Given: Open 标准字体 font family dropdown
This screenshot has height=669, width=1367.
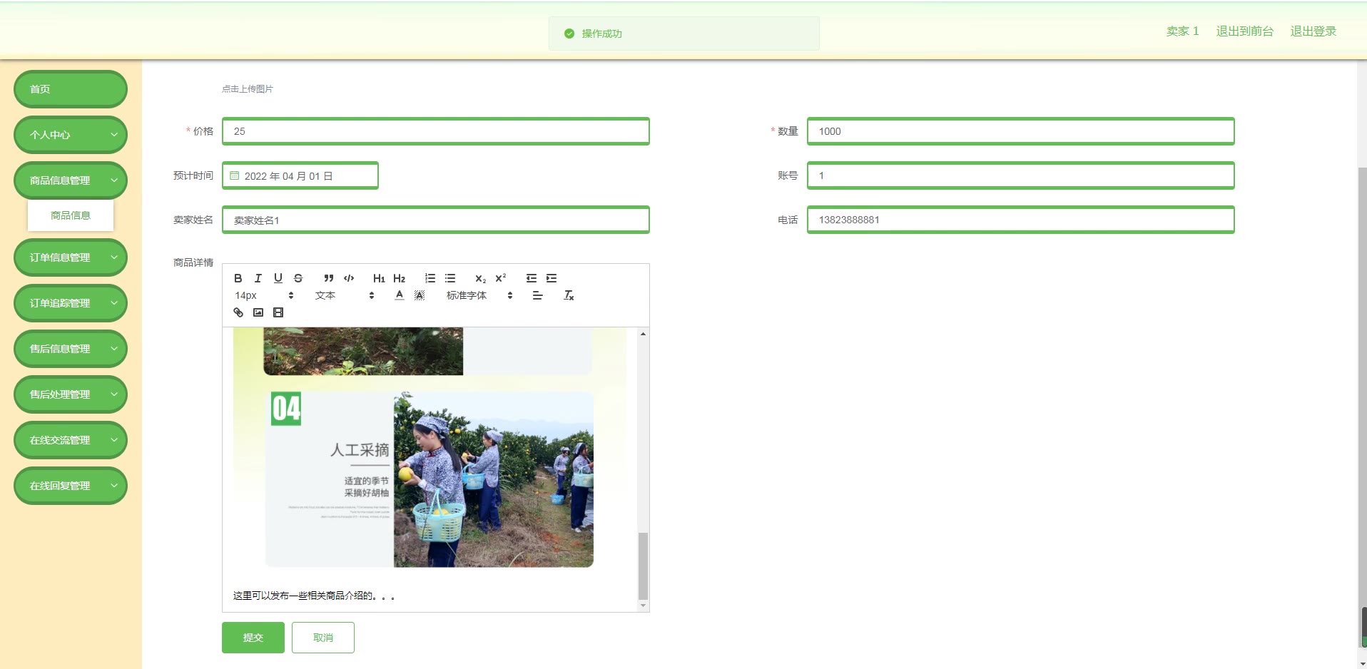Looking at the screenshot, I should pos(479,295).
